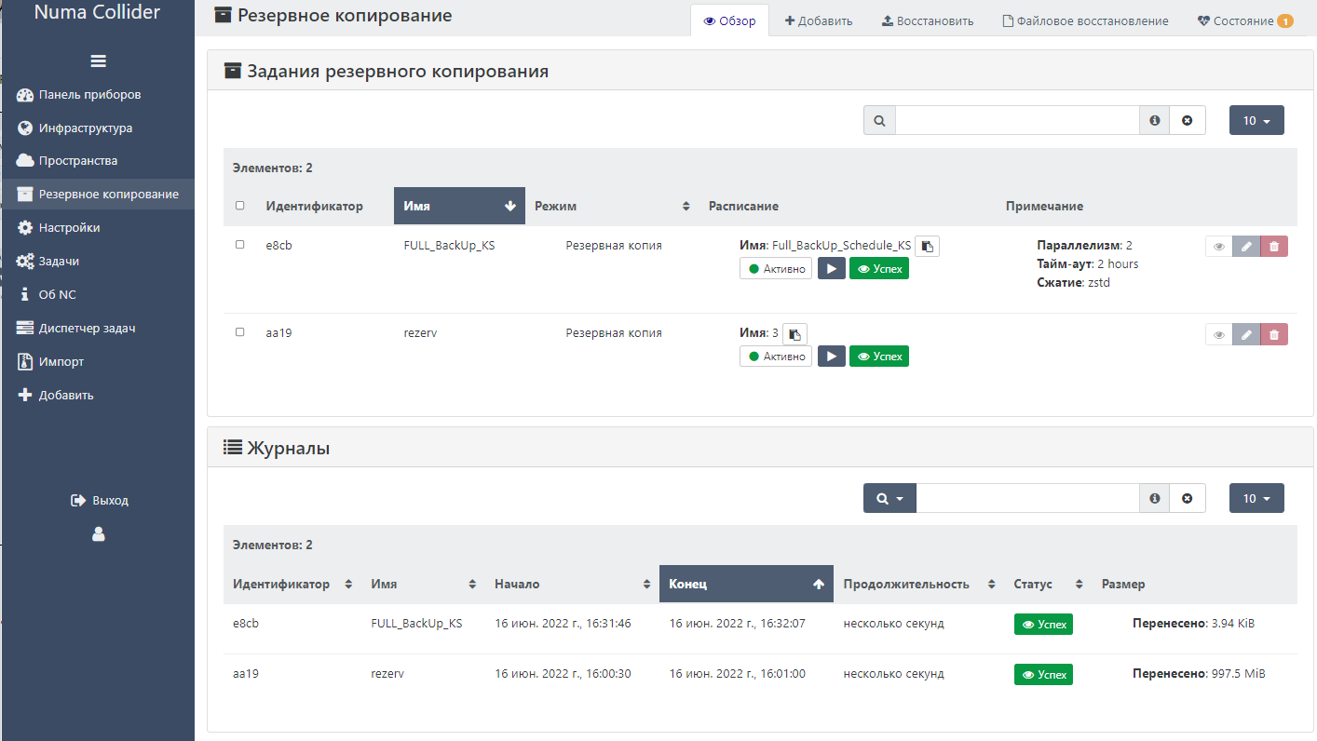
Task: Select the 997.5 MiB transferred size value
Action: [1238, 674]
